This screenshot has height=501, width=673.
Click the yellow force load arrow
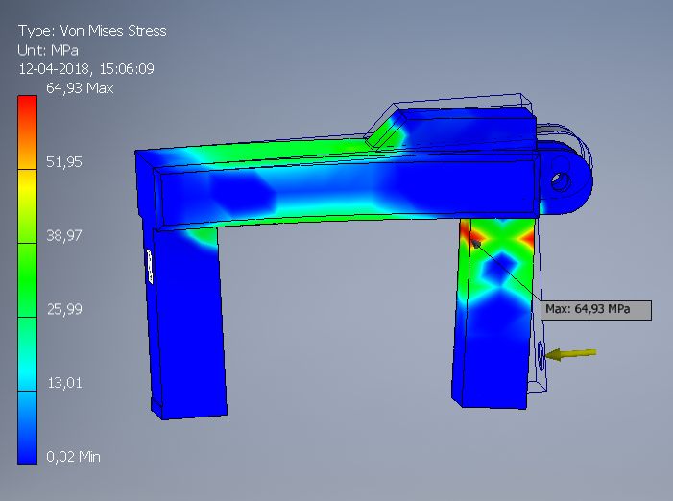(x=571, y=354)
